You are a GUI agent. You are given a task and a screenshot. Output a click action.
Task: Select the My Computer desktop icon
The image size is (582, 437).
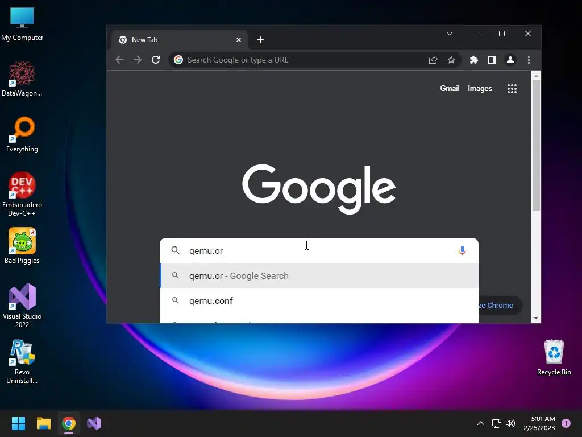click(x=22, y=23)
